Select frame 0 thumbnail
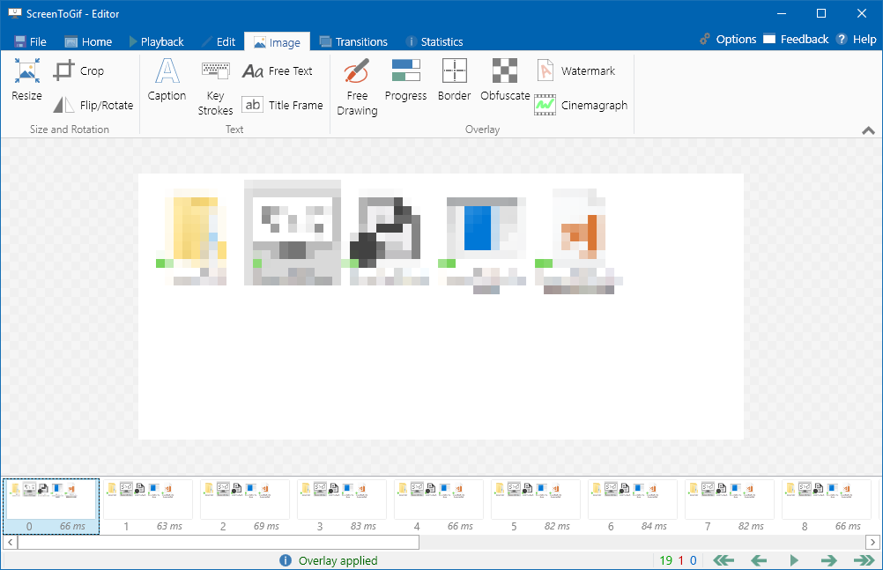The image size is (883, 570). tap(51, 507)
